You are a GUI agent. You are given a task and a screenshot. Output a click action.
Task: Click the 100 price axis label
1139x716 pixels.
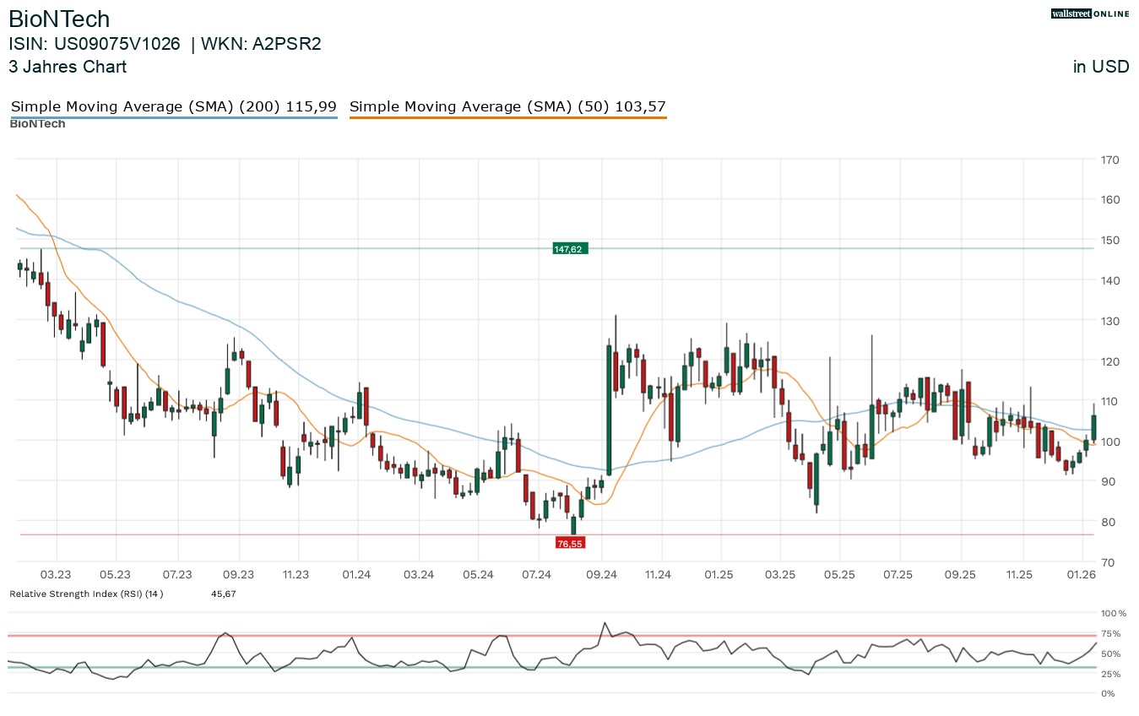(x=1109, y=442)
